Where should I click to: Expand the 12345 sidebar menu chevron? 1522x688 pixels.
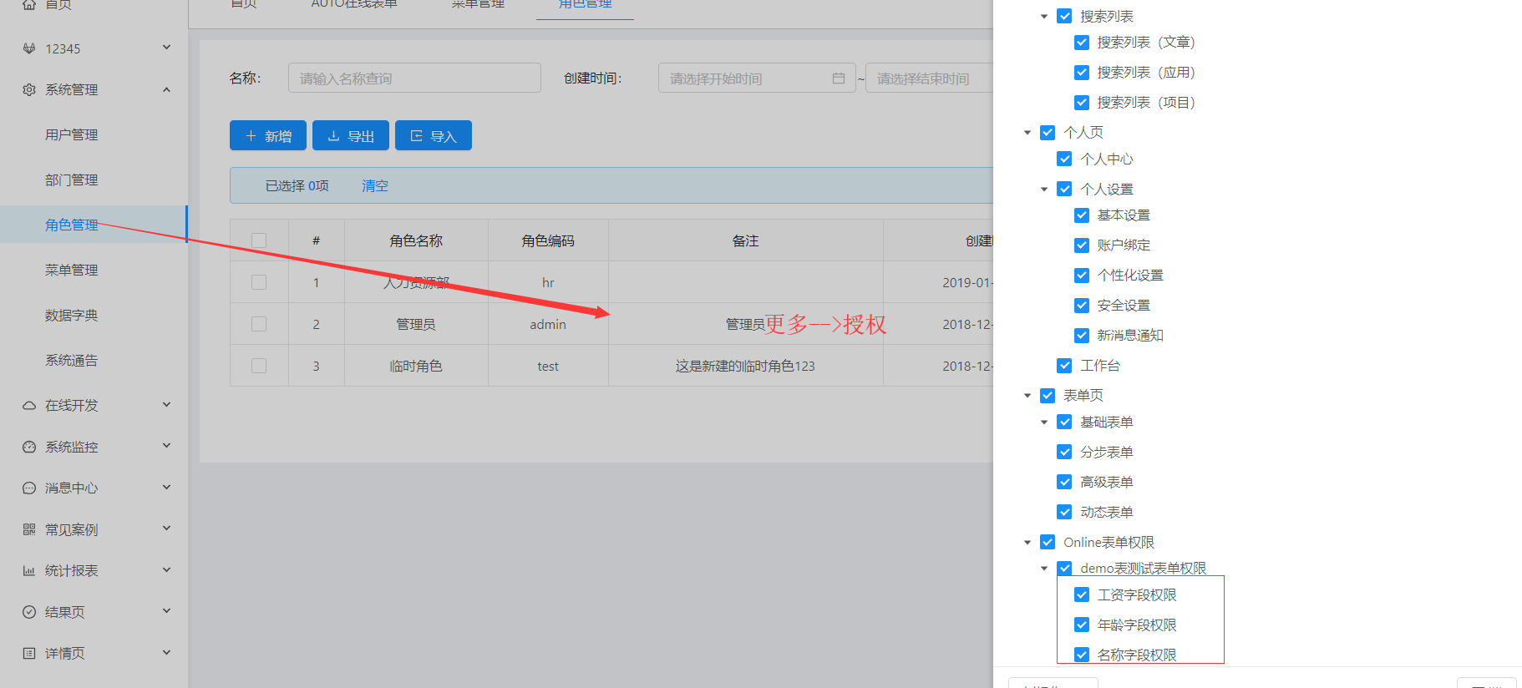pyautogui.click(x=166, y=48)
